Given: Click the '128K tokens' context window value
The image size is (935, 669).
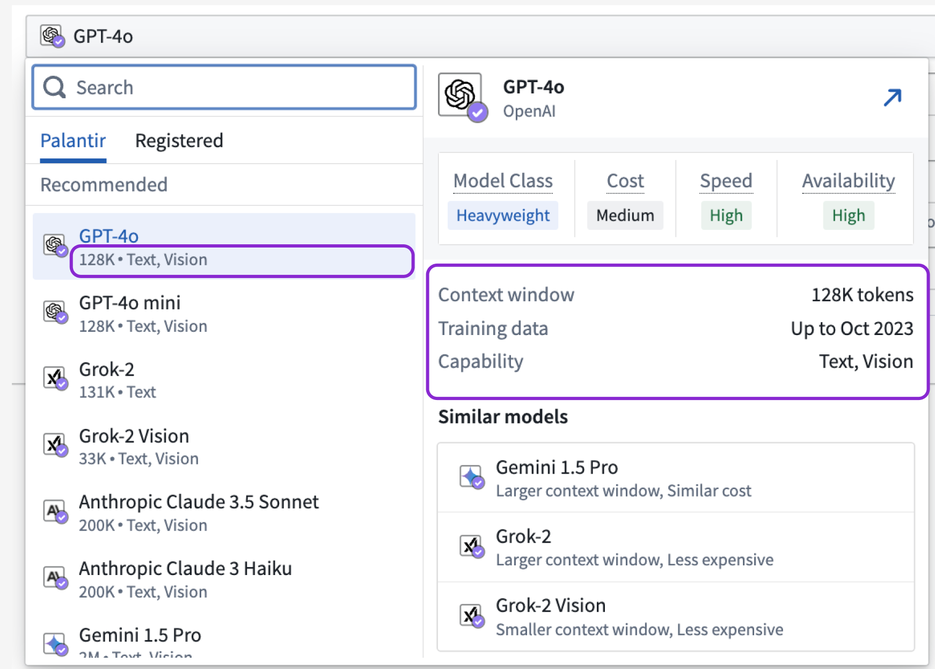Looking at the screenshot, I should point(862,295).
